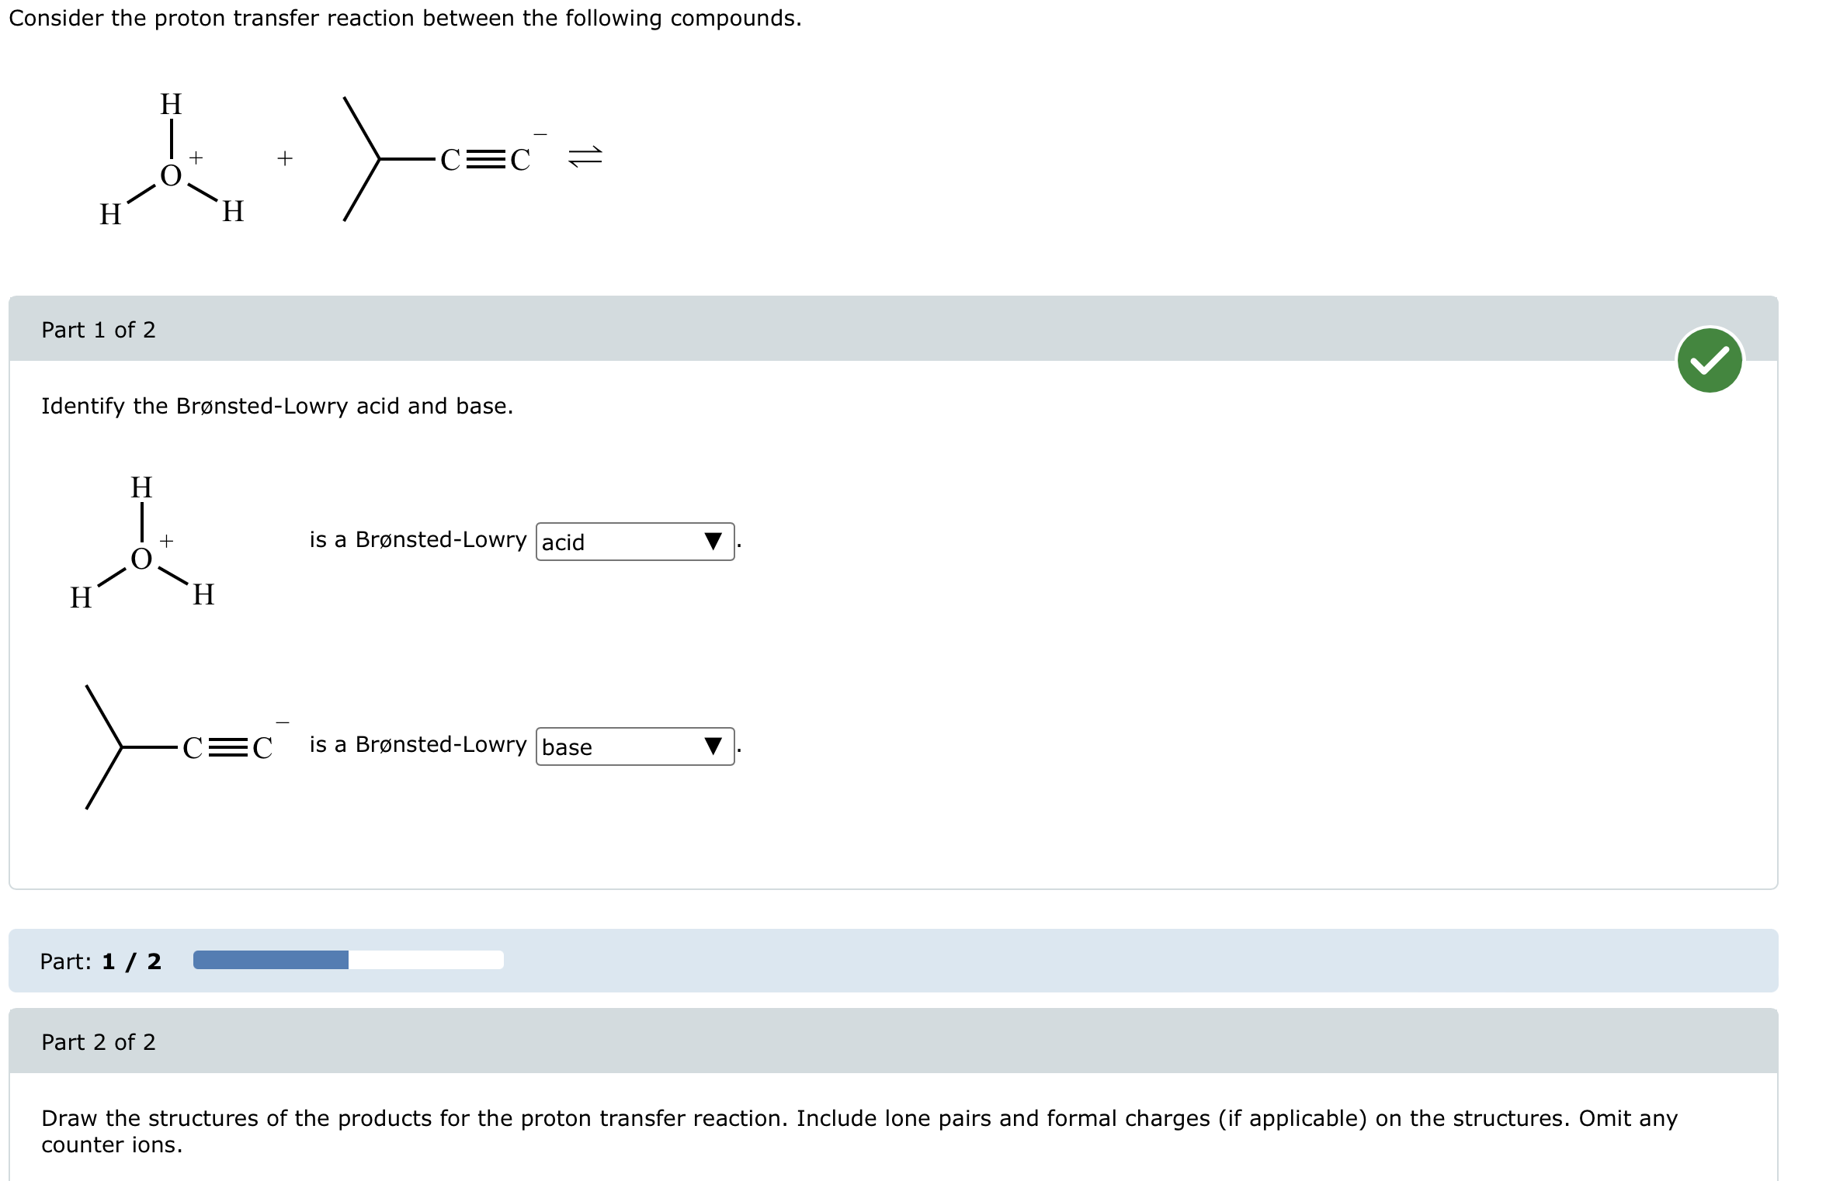This screenshot has width=1826, height=1181.
Task: Click the Identify Brønsted-Lowry acid instruction text
Action: 278,405
